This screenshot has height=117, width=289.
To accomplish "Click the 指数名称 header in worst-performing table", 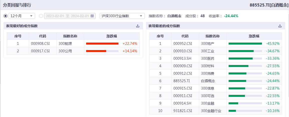I will click(x=212, y=36).
